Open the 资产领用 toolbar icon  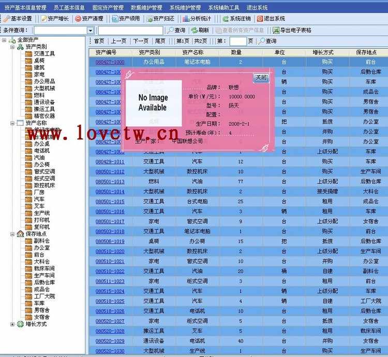(x=115, y=19)
